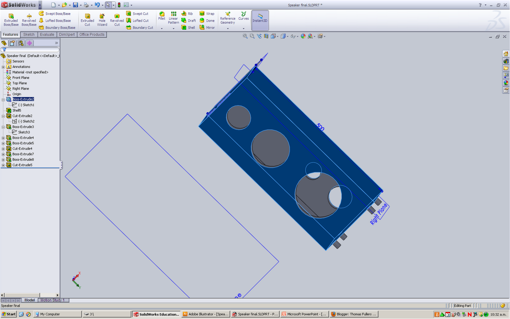Open the Display Style dropdown
Viewport: 510px width, 319px height.
pos(287,36)
